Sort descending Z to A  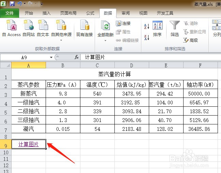tap(146, 37)
